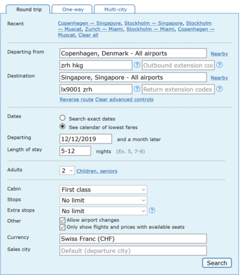The image size is (244, 275).
Task: Open help icon beside return routing codes
Action: (137, 89)
